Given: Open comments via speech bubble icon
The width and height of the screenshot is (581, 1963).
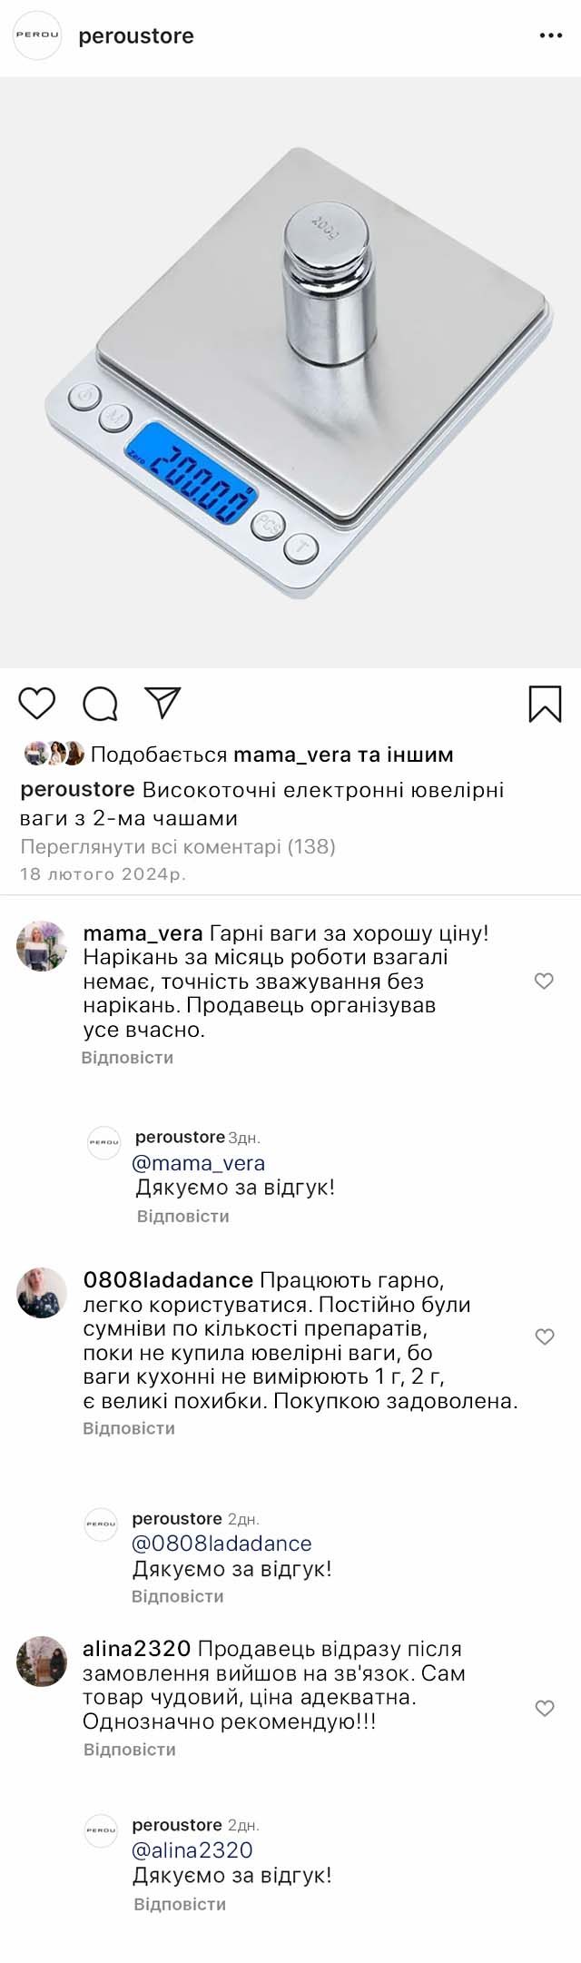Looking at the screenshot, I should pos(100,704).
